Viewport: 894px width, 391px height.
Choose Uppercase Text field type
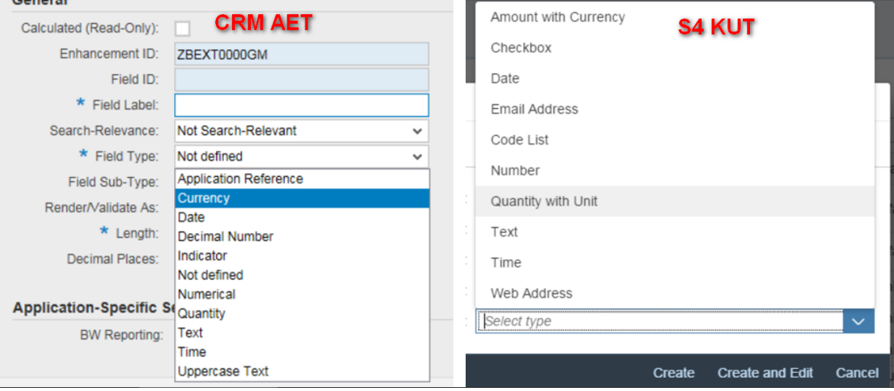(302, 371)
